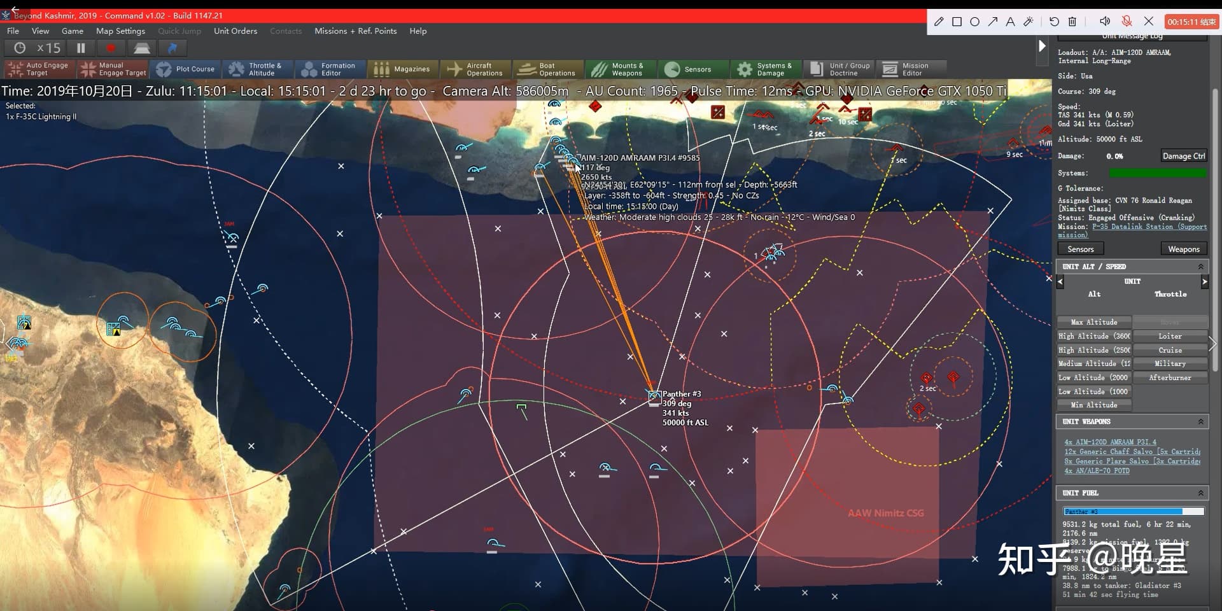Toggle the microphone mute in recorder bar
The image size is (1222, 611).
(1127, 22)
